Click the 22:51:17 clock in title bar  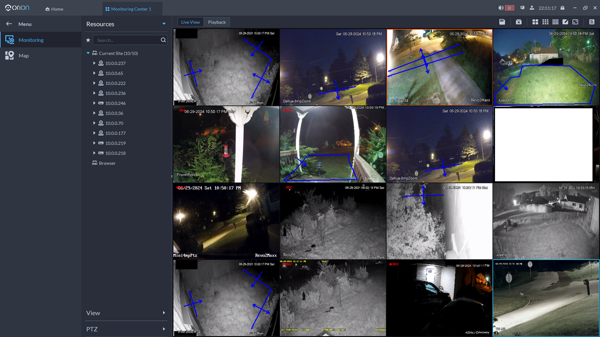(547, 8)
